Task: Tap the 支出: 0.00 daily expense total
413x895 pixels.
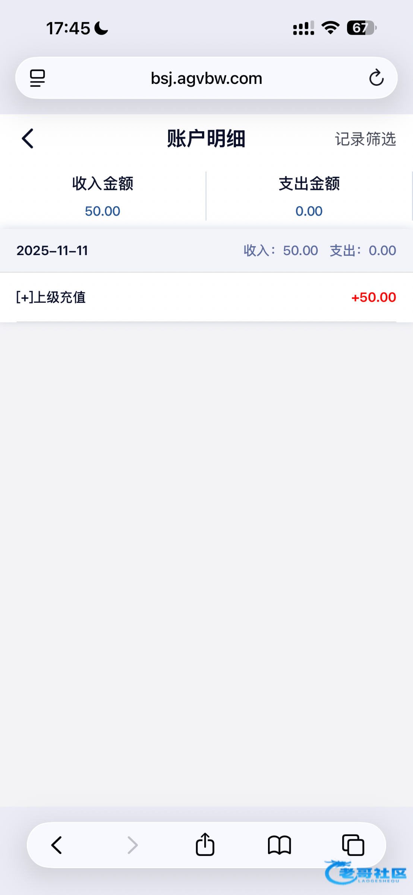Action: (363, 251)
